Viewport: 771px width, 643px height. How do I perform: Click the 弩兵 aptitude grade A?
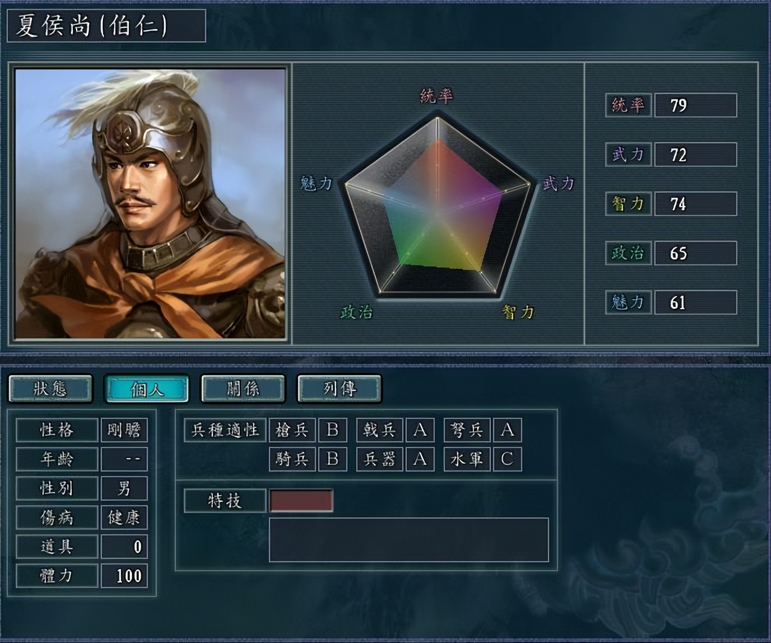tap(508, 430)
